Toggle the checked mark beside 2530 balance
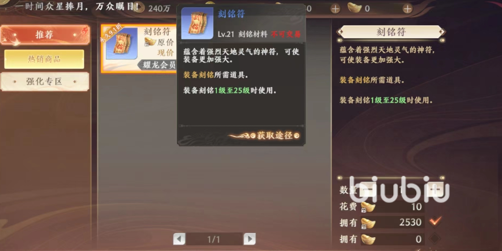Image resolution: width=502 pixels, height=251 pixels. point(435,221)
